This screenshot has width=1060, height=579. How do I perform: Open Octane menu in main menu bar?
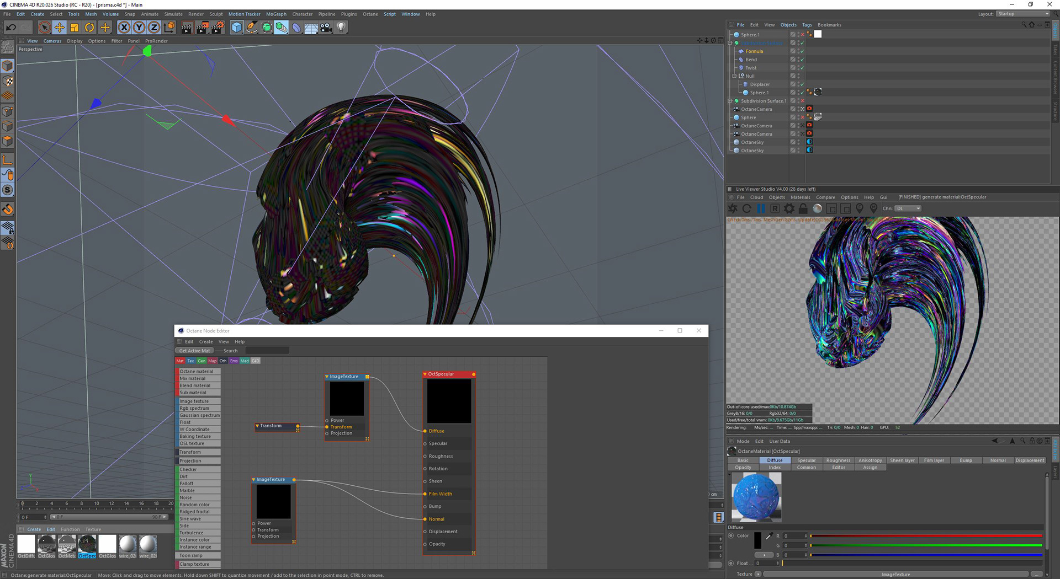(x=370, y=14)
